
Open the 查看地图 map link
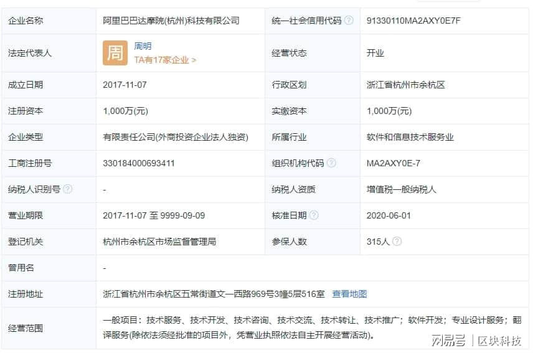pyautogui.click(x=349, y=294)
